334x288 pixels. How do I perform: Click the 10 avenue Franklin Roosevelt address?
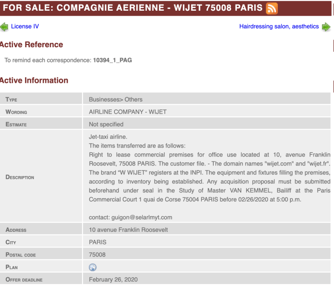tap(128, 230)
